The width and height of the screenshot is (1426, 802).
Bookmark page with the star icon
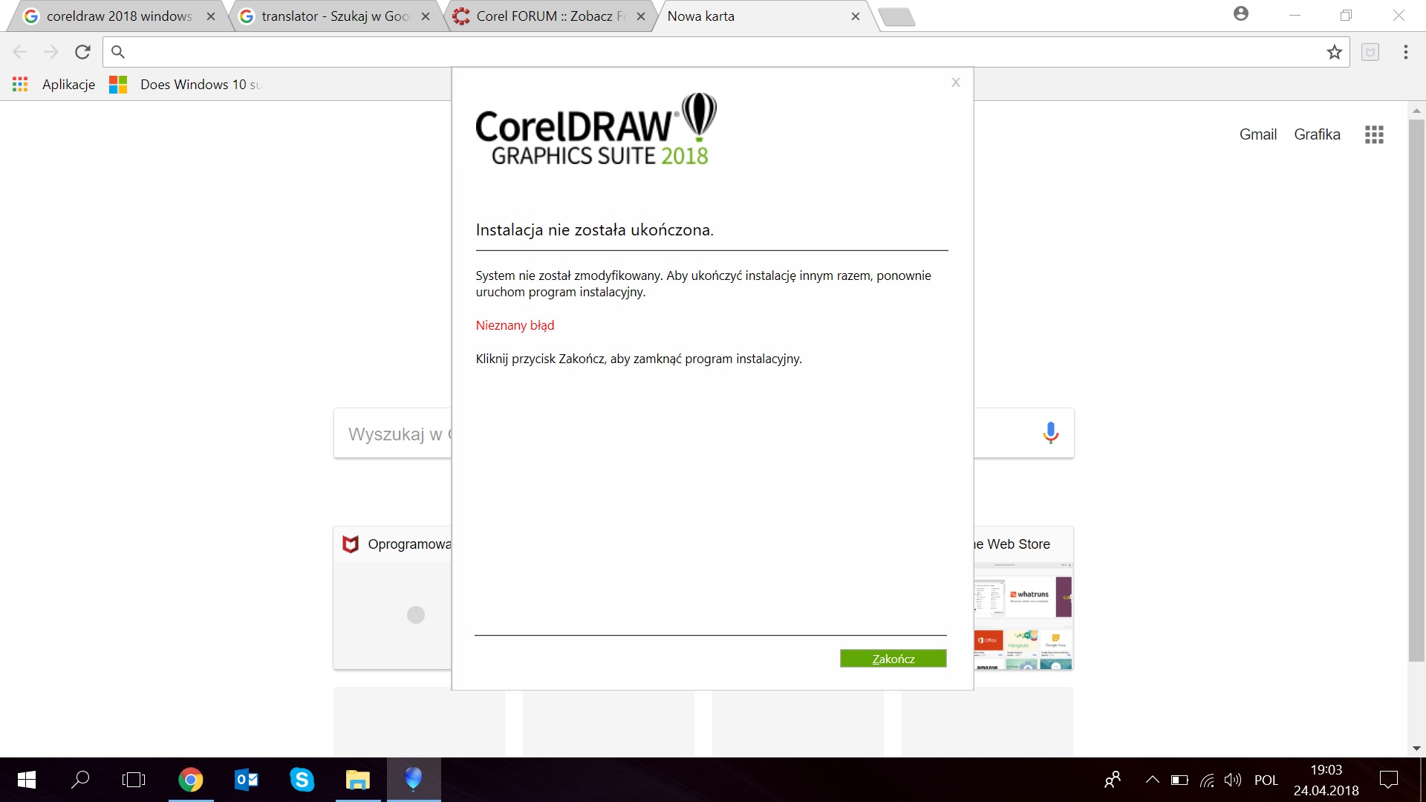tap(1335, 52)
